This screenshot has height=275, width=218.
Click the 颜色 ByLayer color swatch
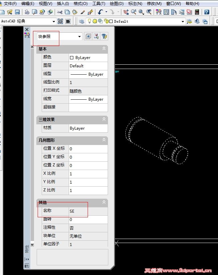click(x=72, y=58)
